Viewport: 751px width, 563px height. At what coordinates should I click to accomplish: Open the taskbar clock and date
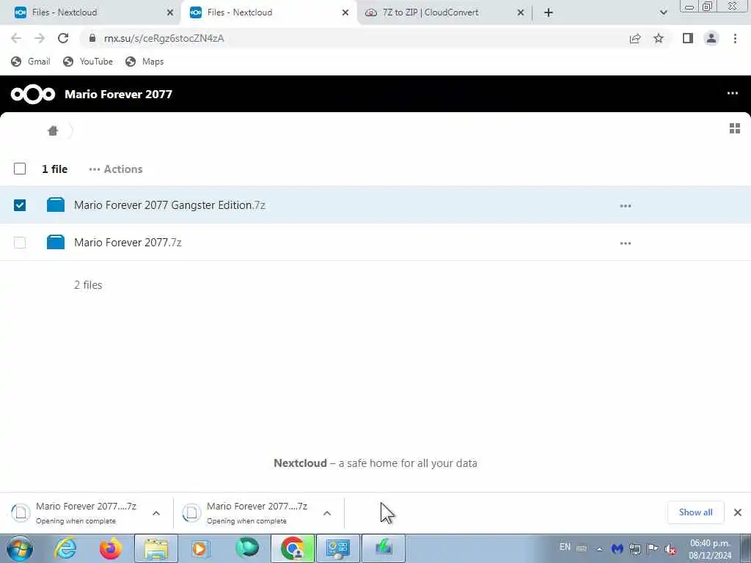710,549
